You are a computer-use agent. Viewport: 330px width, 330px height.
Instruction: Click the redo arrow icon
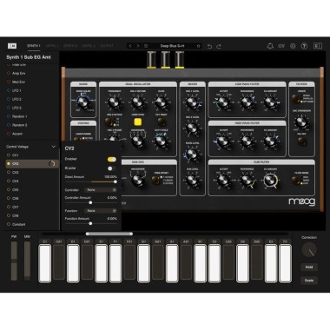[x=219, y=46]
